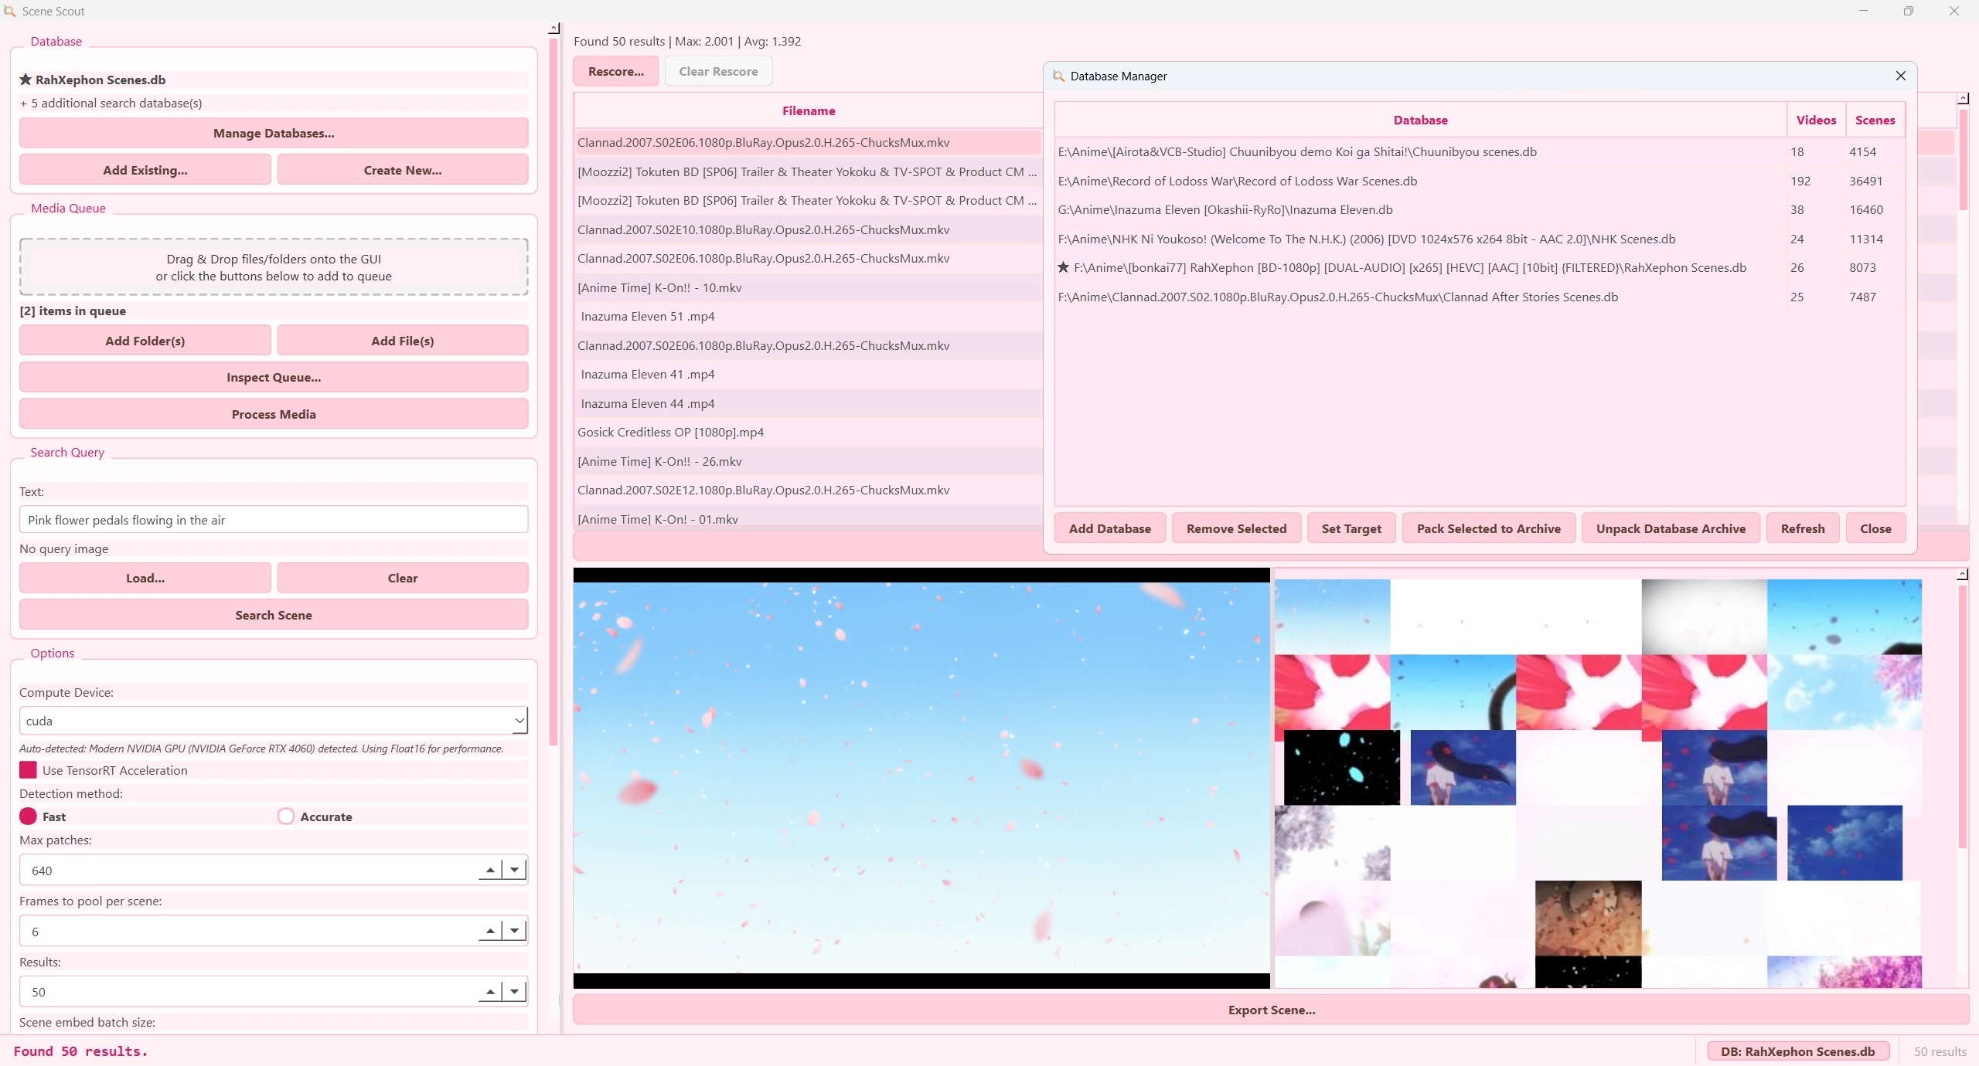Click Create New database button
This screenshot has width=1979, height=1066.
403,170
